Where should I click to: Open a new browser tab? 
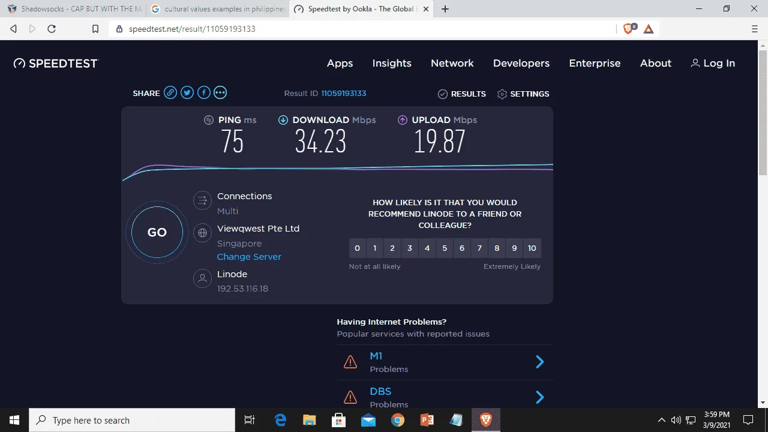(445, 9)
